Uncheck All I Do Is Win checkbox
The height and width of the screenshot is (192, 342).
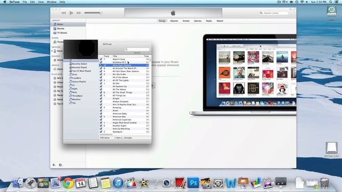tap(101, 74)
